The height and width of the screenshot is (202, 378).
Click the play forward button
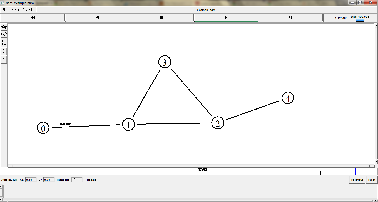[x=226, y=17]
